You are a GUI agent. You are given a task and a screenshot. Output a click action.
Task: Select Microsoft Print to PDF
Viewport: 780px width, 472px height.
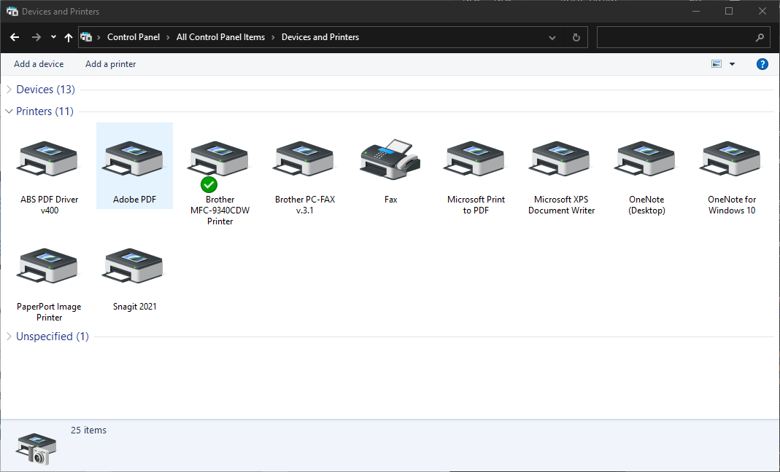tap(475, 159)
